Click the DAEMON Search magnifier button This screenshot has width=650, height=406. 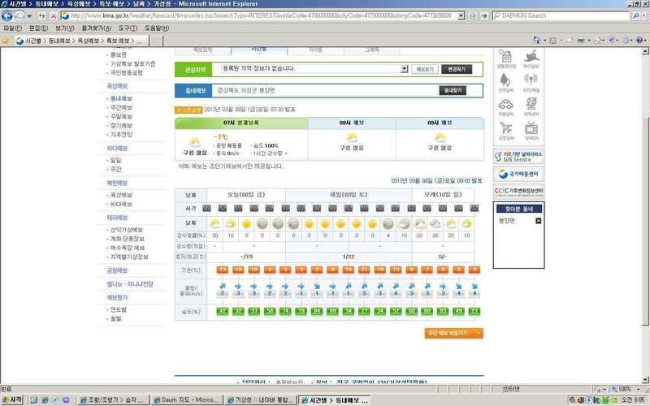[x=635, y=15]
